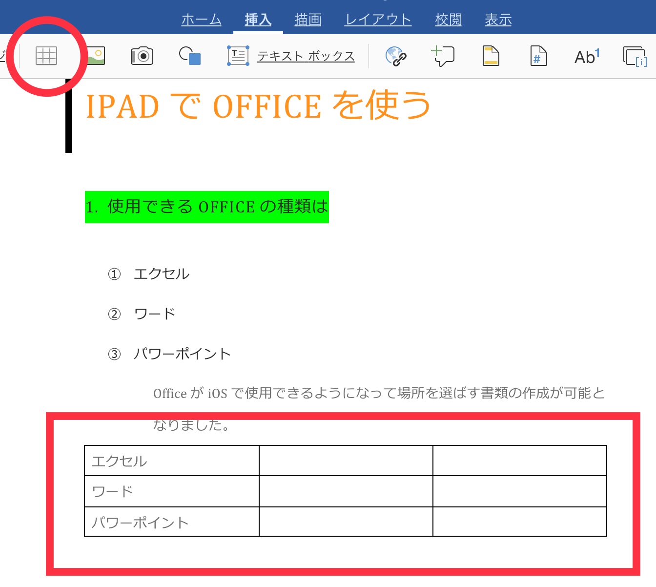The height and width of the screenshot is (587, 656).
Task: Open the 表示 tab
Action: pyautogui.click(x=498, y=20)
